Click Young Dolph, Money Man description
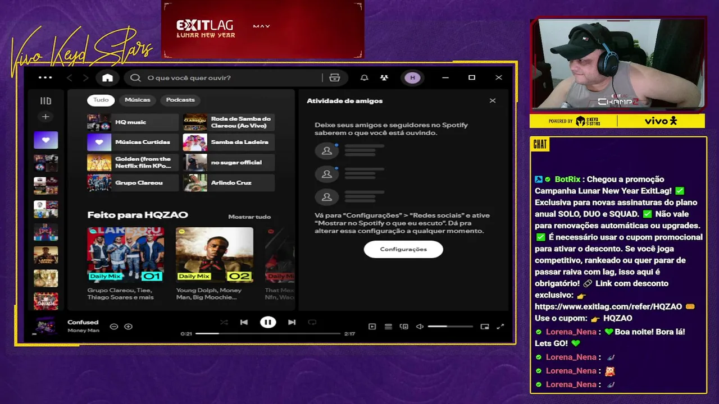The width and height of the screenshot is (719, 404). [209, 294]
